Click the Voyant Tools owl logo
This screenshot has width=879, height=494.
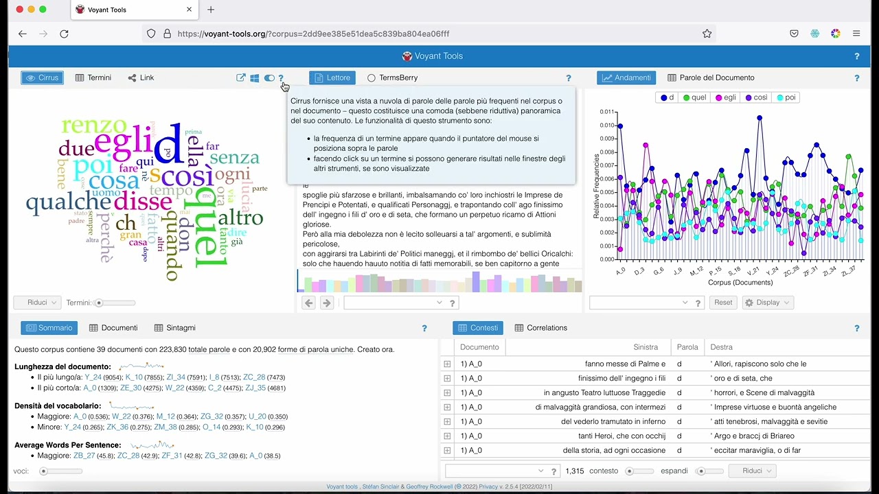[x=407, y=56]
